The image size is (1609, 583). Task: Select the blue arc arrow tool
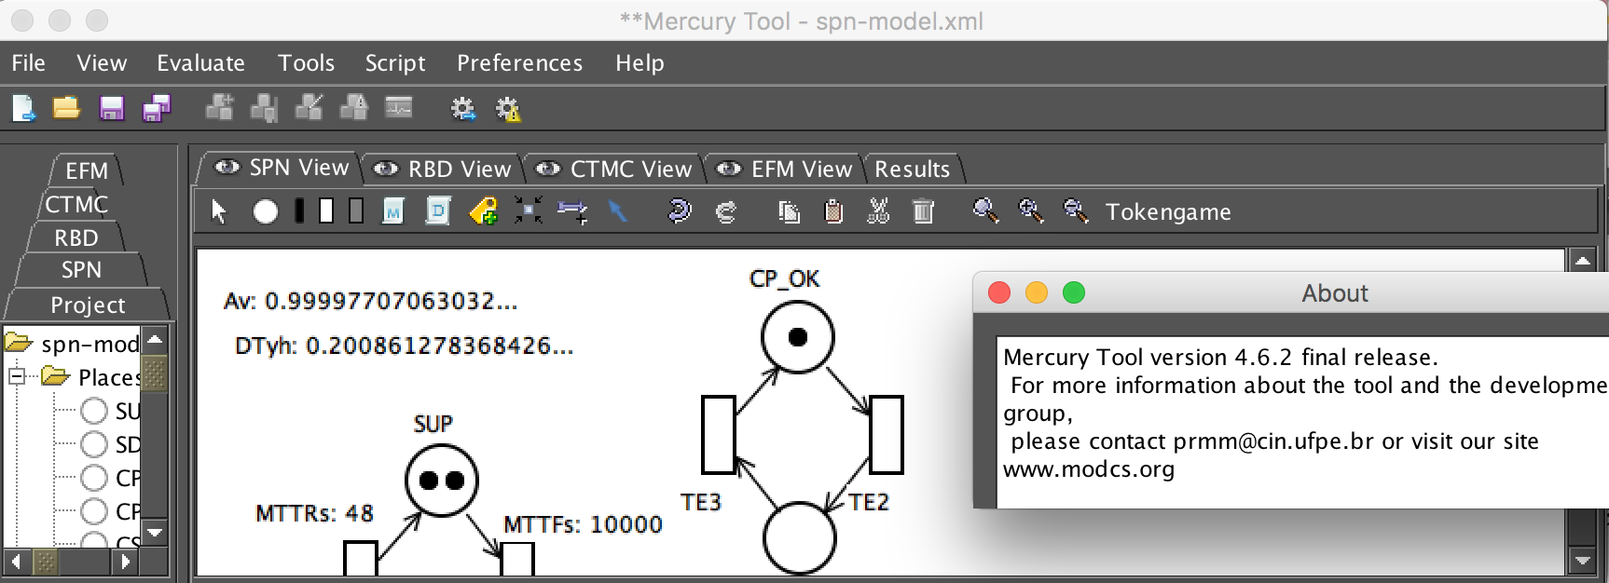pos(617,211)
